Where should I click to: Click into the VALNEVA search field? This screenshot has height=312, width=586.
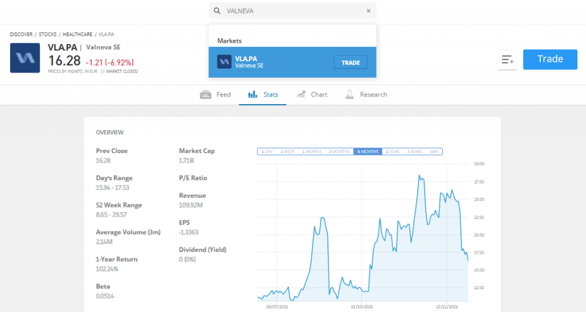click(292, 11)
